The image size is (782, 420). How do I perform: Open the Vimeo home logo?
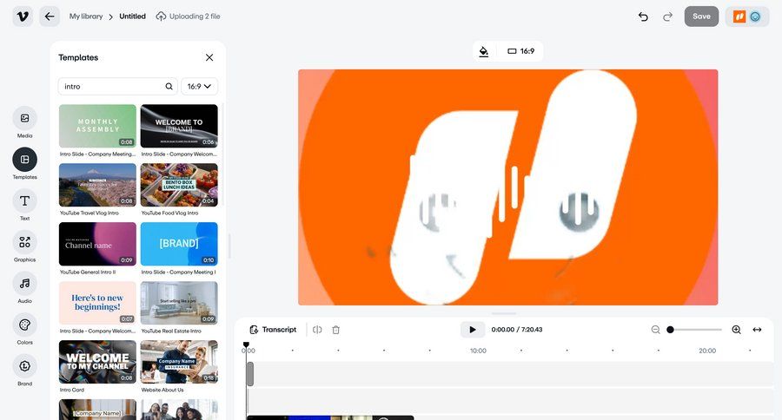(x=23, y=16)
